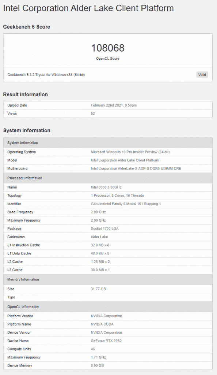Click the 'Compute Units' row label
The image size is (217, 375).
point(19,349)
